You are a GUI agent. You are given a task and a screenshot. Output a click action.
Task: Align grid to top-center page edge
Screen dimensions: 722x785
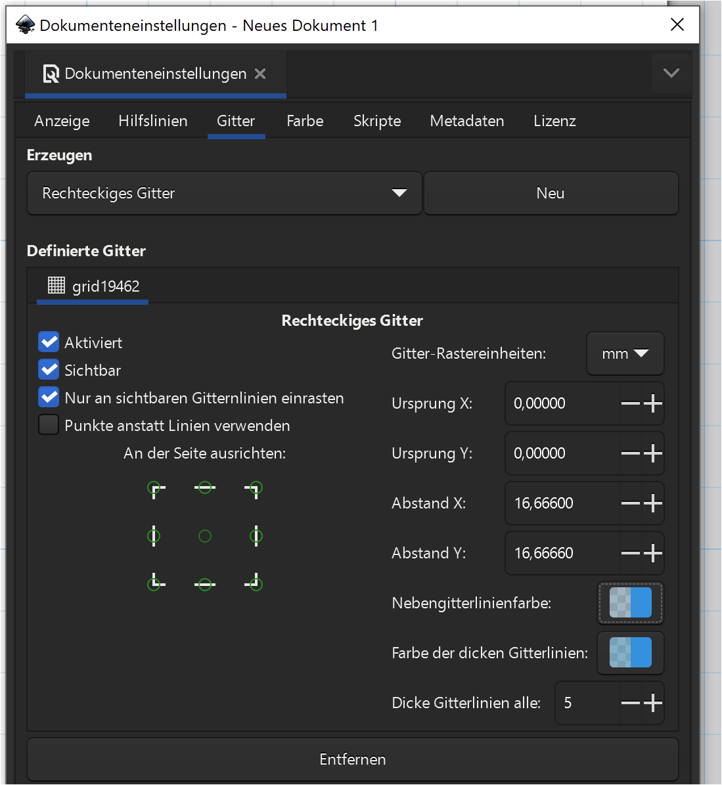[x=205, y=487]
